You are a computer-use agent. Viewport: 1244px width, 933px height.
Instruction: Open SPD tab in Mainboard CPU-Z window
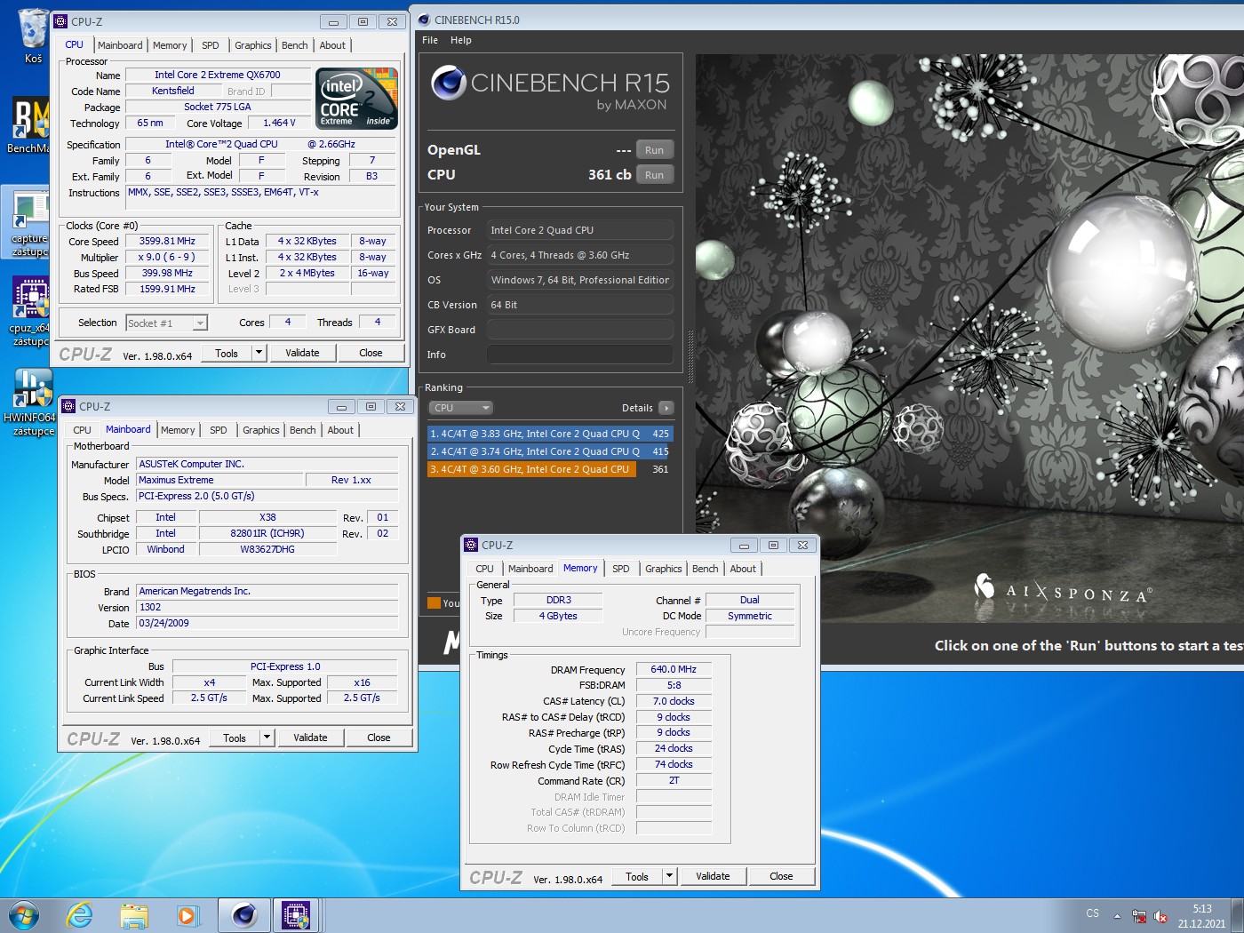pos(219,430)
